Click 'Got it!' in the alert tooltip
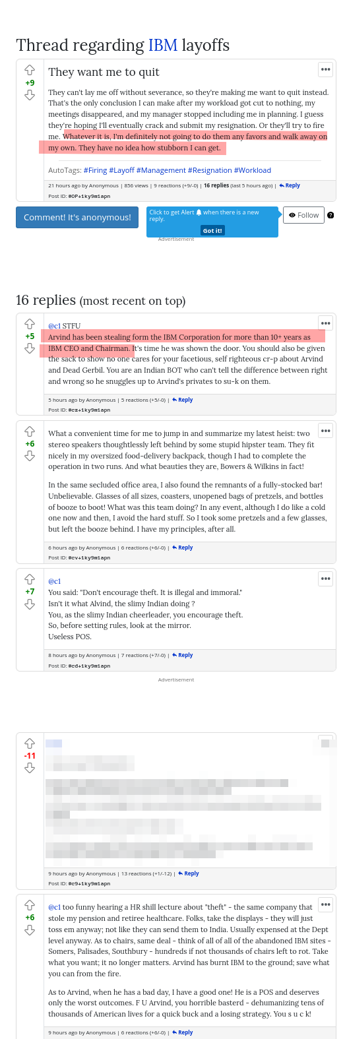This screenshot has width=345, height=1039. pyautogui.click(x=212, y=230)
